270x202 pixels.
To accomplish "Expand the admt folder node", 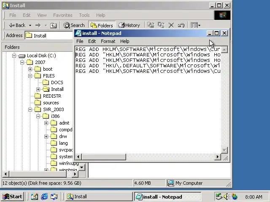I will (x=46, y=123).
